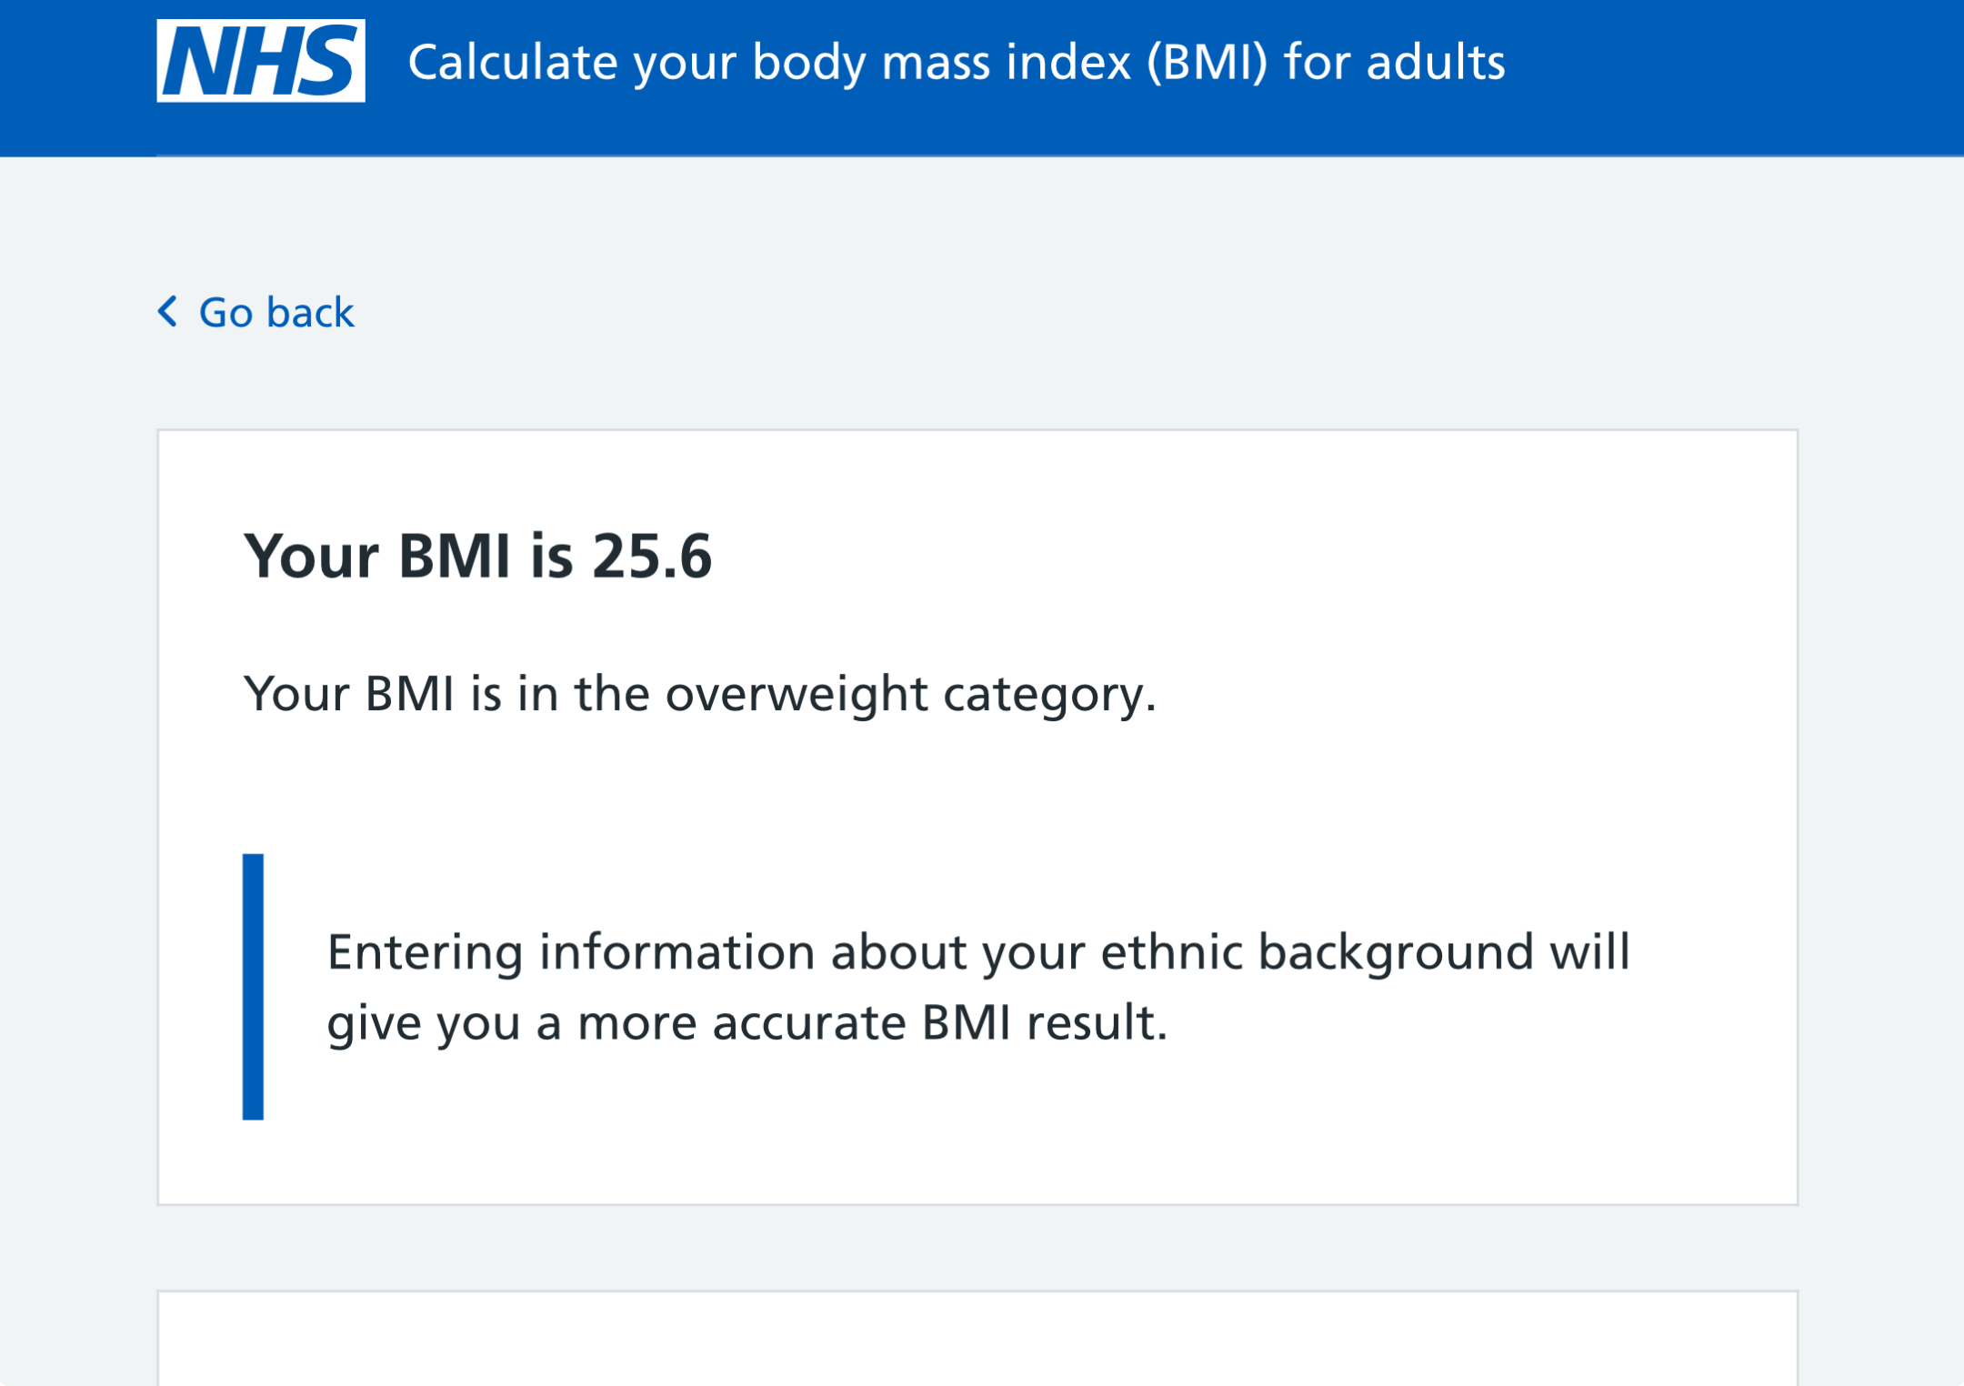Click the Go back link

point(276,313)
